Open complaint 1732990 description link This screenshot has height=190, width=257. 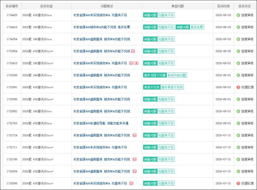click(102, 99)
